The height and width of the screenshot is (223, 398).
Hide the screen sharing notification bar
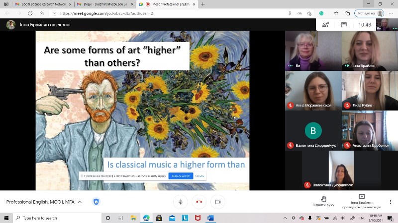tap(200, 176)
